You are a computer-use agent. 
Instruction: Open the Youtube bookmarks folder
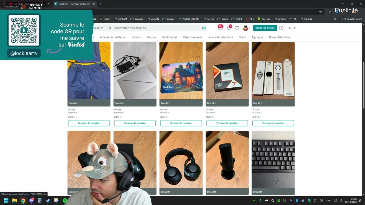point(137,19)
